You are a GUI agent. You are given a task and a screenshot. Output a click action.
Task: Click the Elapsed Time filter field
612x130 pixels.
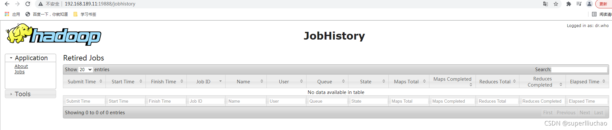(587, 101)
